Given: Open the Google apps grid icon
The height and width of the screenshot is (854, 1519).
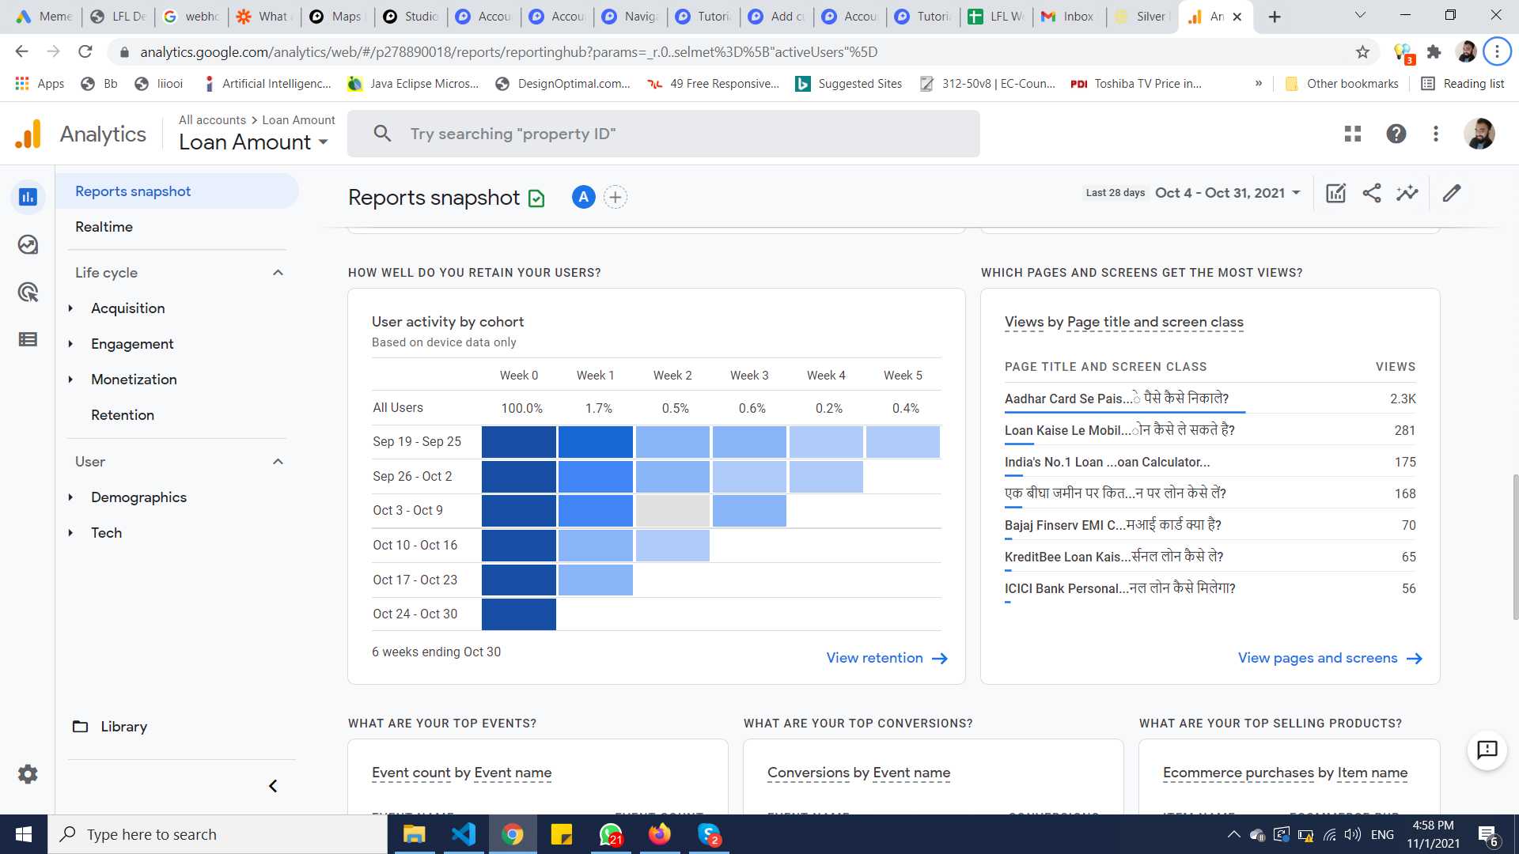Looking at the screenshot, I should coord(1353,134).
